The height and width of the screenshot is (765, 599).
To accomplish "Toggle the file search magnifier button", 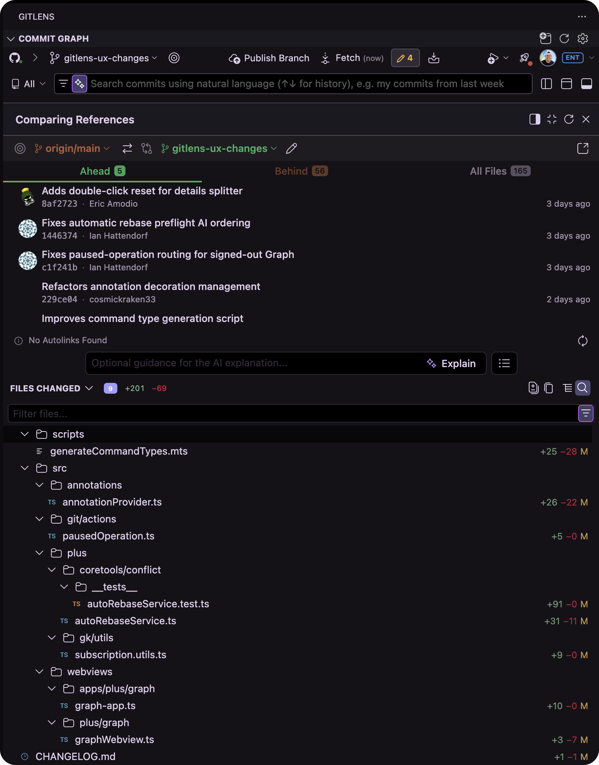I will click(x=583, y=388).
